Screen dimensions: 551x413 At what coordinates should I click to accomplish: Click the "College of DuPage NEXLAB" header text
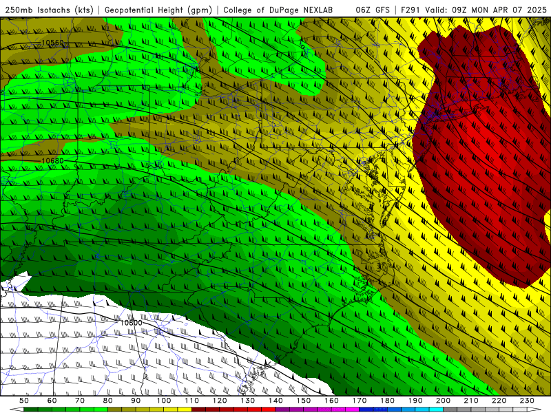tap(278, 10)
